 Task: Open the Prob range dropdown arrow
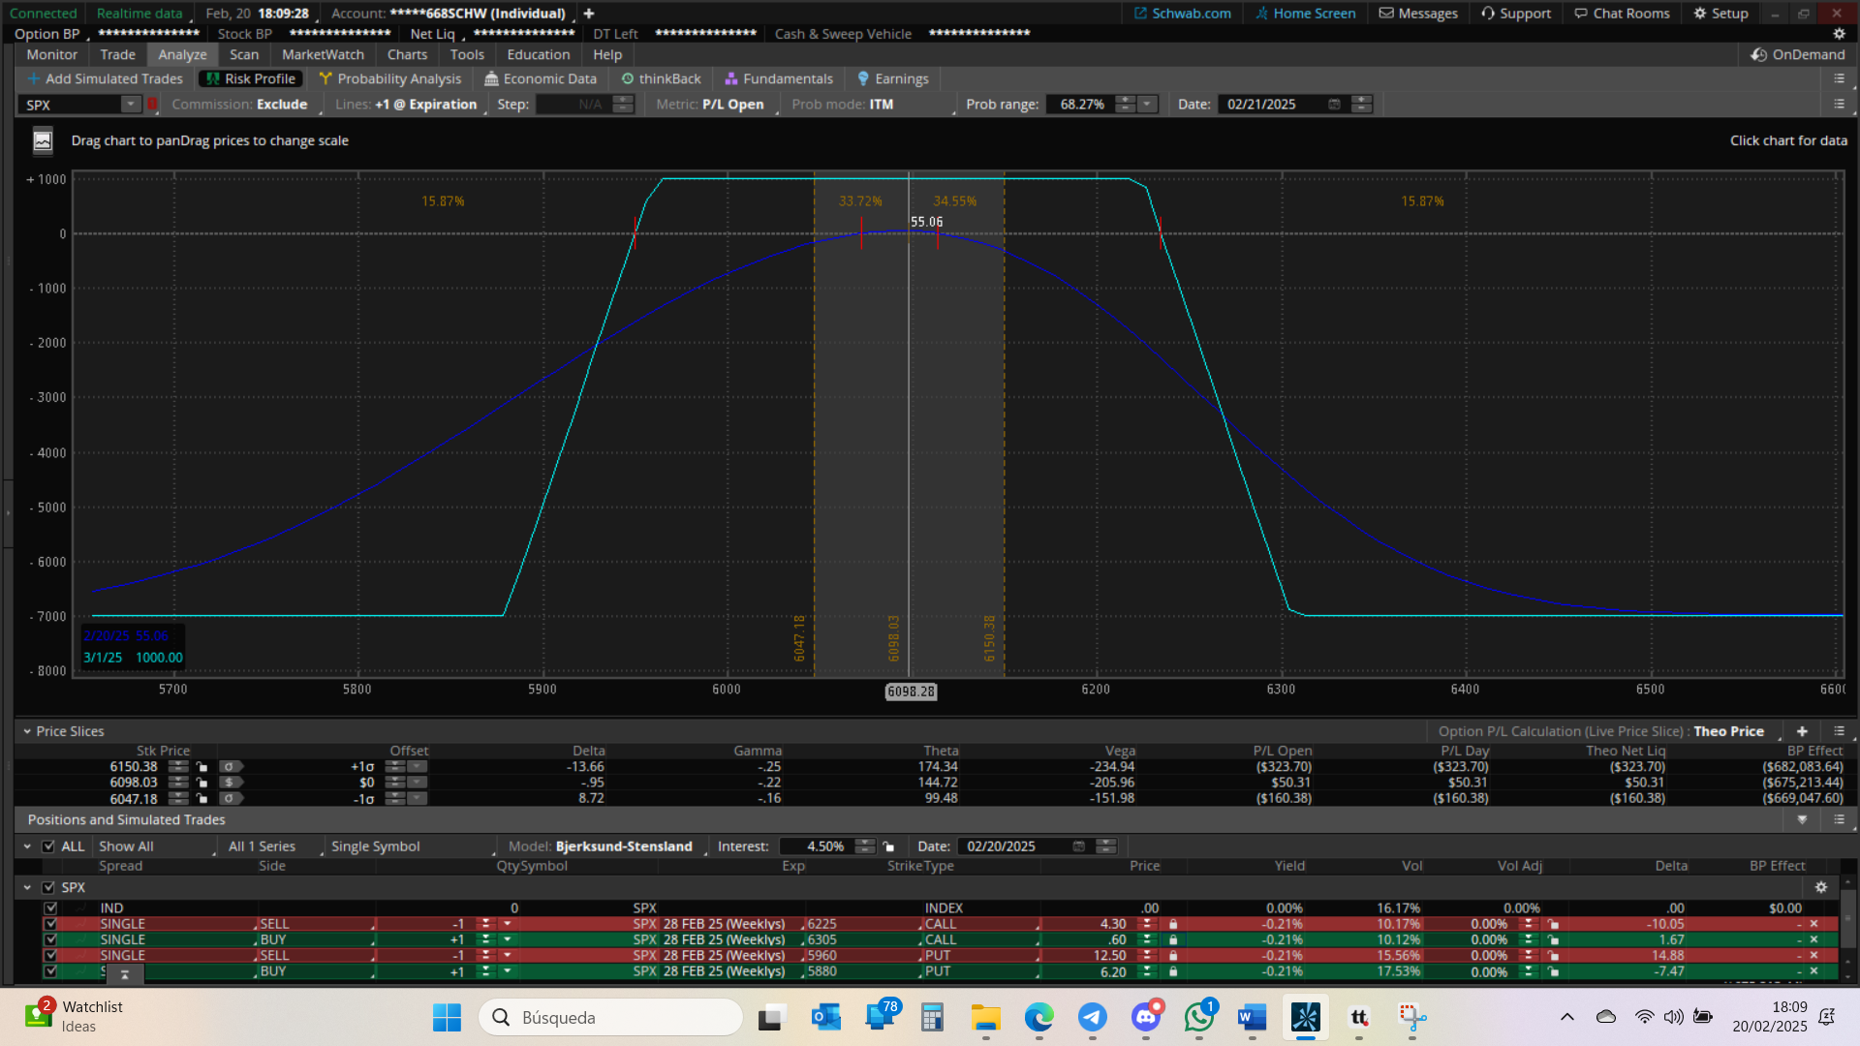coord(1147,105)
